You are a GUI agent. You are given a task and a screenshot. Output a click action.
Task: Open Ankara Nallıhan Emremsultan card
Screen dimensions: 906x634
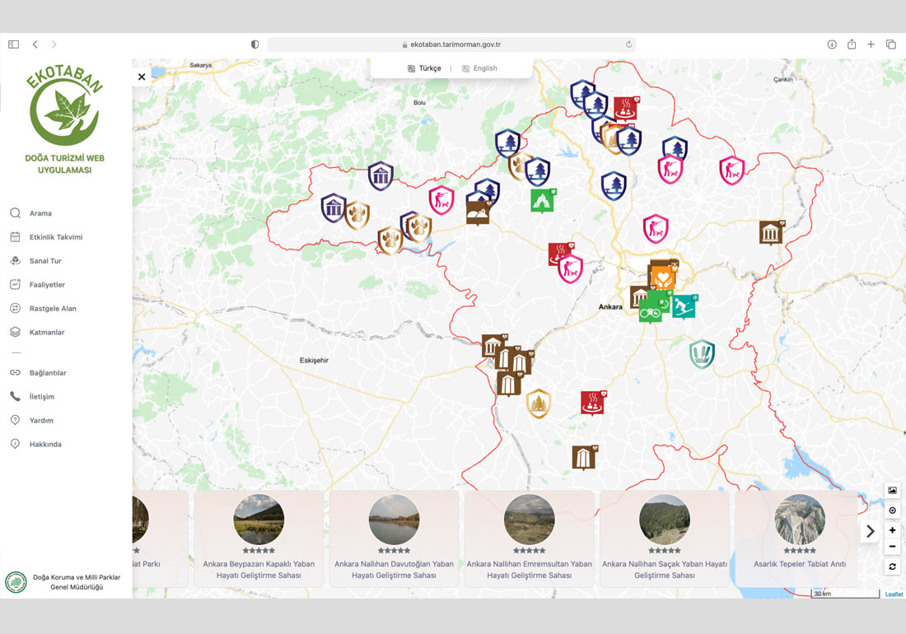click(530, 538)
